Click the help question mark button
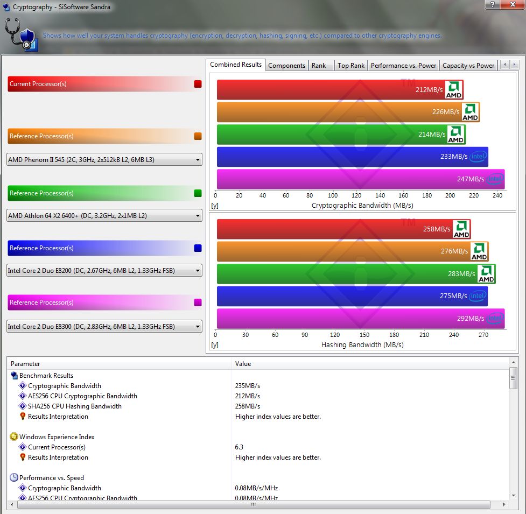 493,4
